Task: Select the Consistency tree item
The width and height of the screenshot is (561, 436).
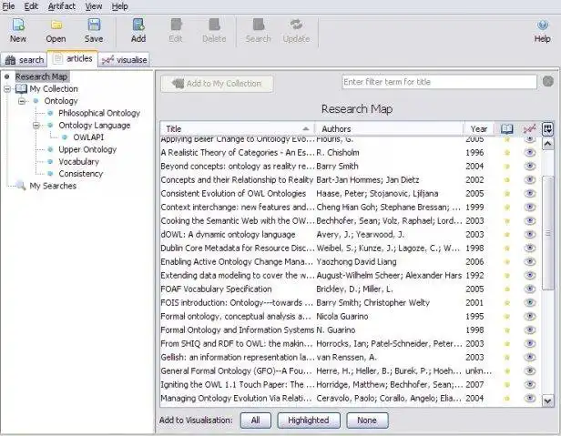Action: tap(80, 174)
